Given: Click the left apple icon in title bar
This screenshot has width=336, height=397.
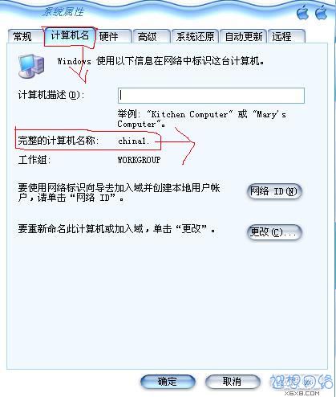Looking at the screenshot, I should [303, 12].
